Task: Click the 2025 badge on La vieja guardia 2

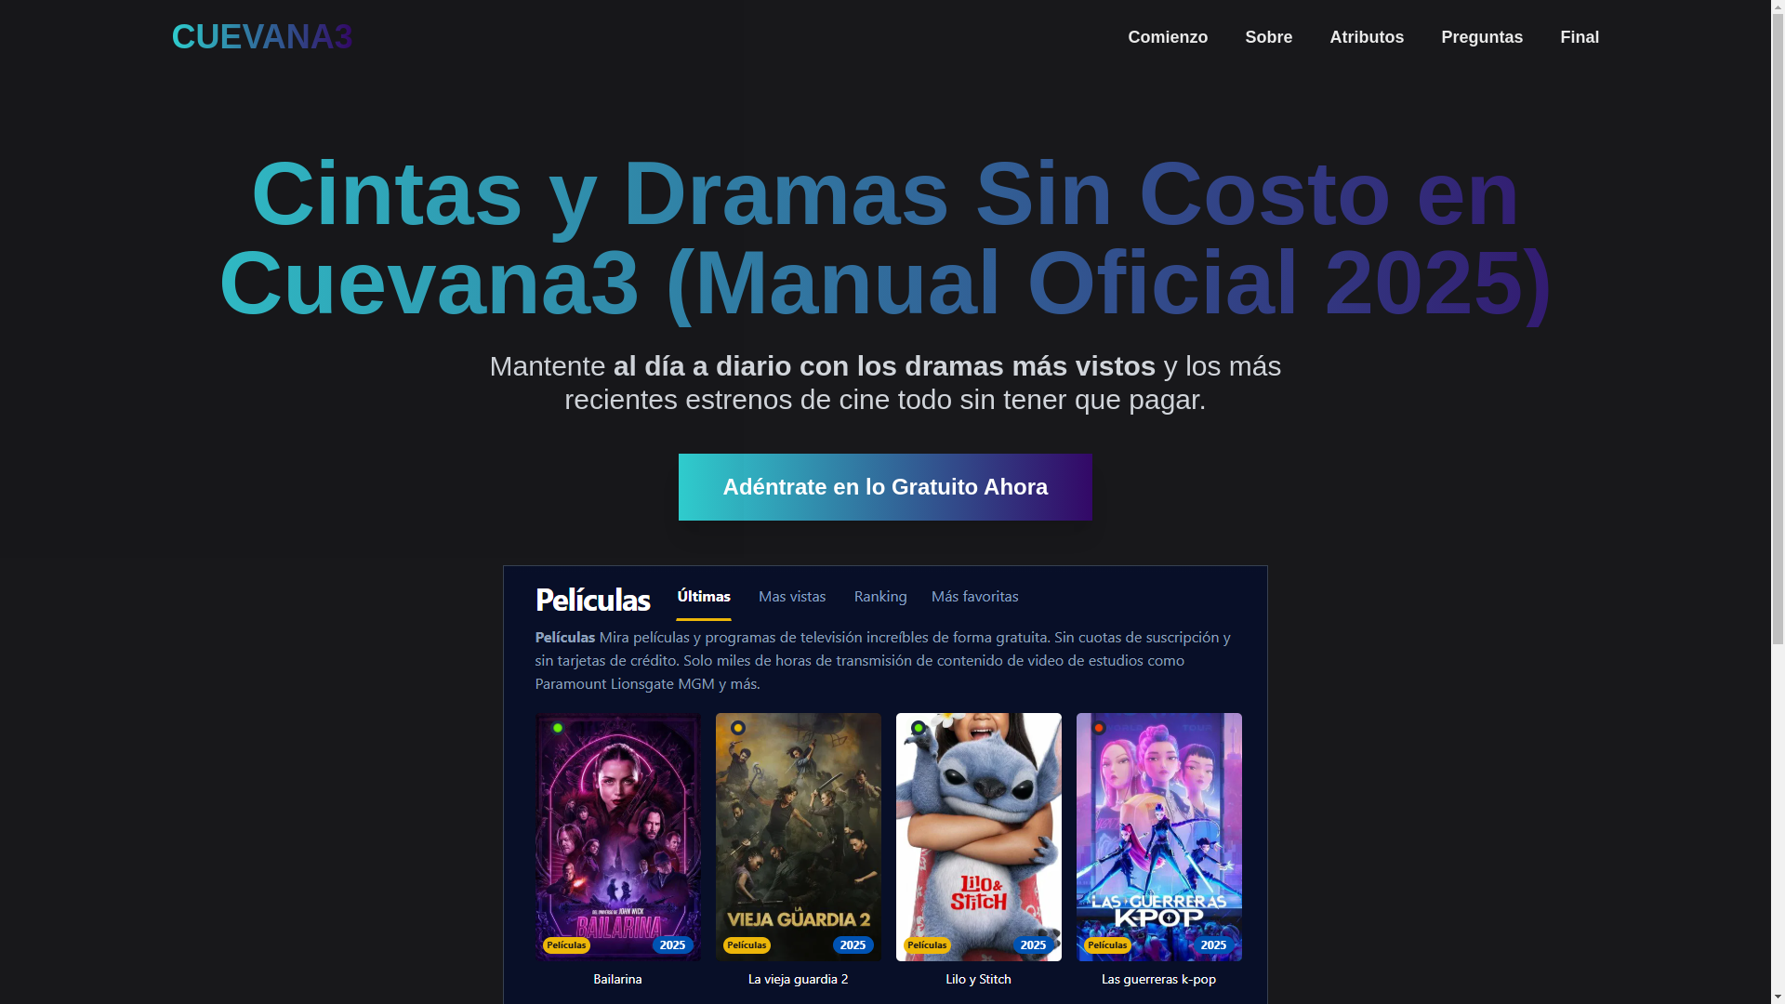Action: (853, 945)
